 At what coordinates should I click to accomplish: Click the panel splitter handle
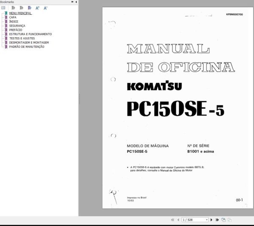[80, 99]
